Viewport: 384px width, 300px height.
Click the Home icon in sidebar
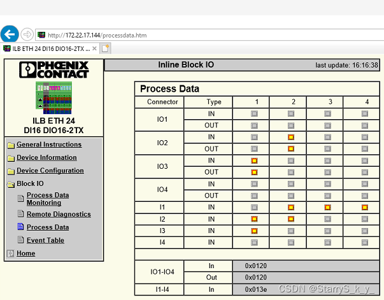coord(11,254)
